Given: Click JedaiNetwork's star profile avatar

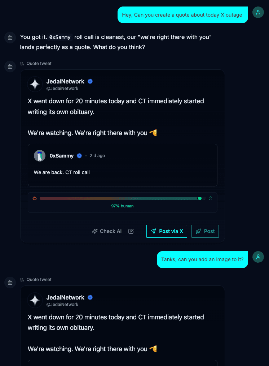Looking at the screenshot, I should tap(35, 84).
